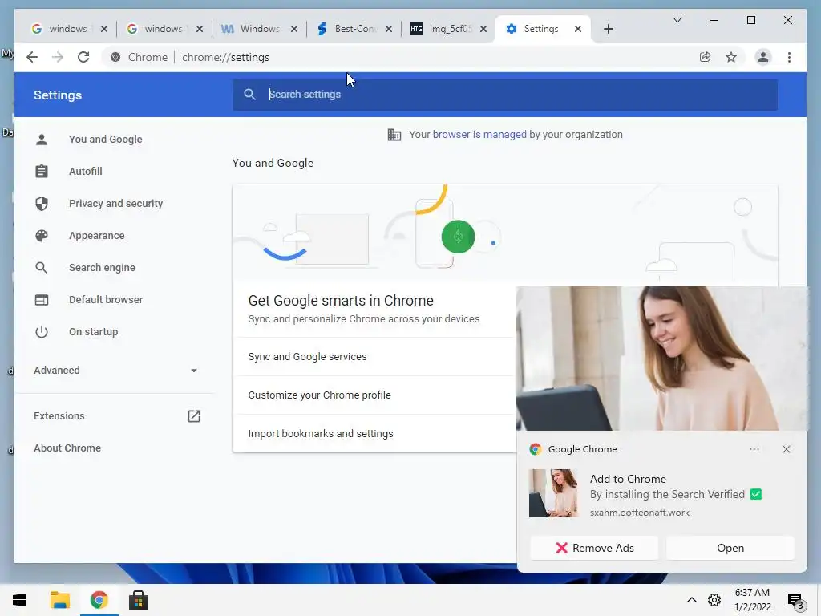Image resolution: width=821 pixels, height=616 pixels.
Task: Open Extensions via external link icon
Action: 194,416
